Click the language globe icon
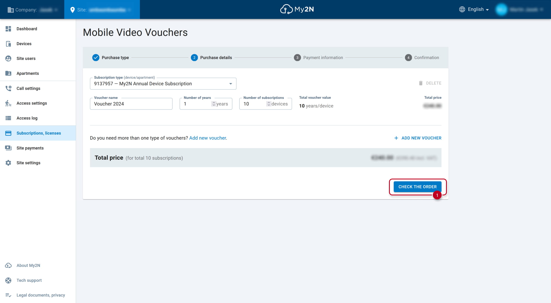 462,9
